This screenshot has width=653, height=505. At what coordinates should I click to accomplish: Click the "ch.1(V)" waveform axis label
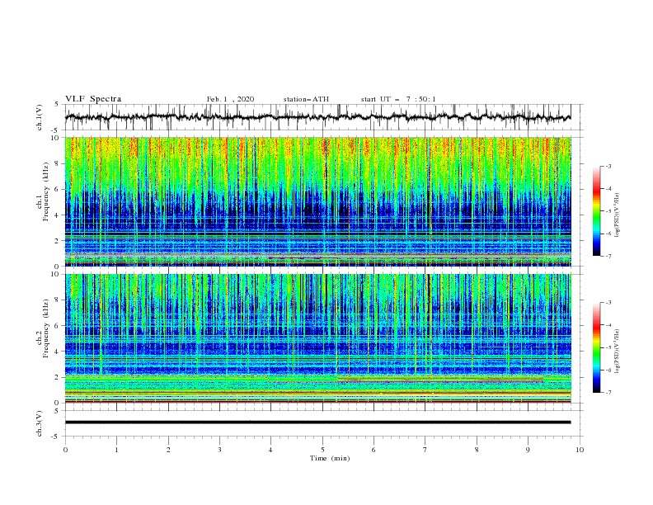(x=40, y=117)
